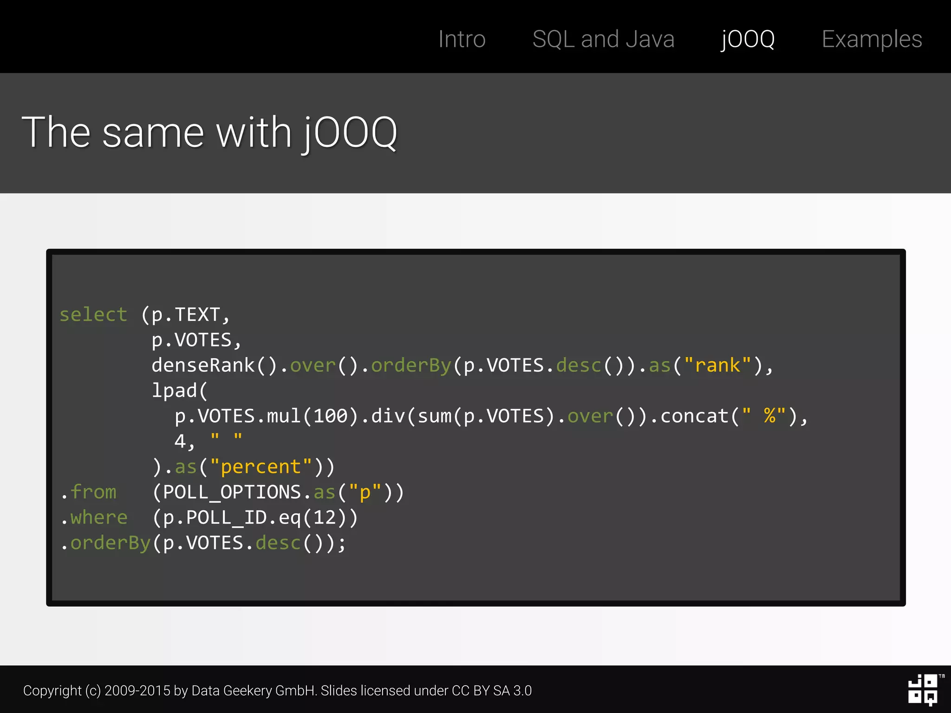Click the 'sum(p.VOTES)' expression
The image size is (951, 713).
486,416
